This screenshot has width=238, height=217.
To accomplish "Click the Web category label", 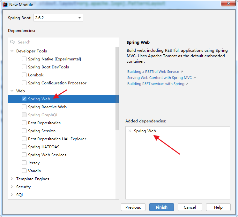I will click(20, 91).
